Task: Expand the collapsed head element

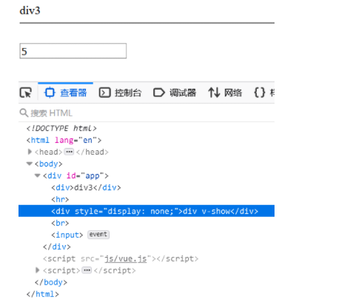Action: (30, 152)
